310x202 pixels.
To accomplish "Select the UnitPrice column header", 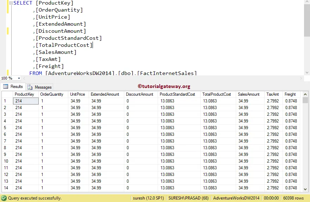I will point(78,94).
